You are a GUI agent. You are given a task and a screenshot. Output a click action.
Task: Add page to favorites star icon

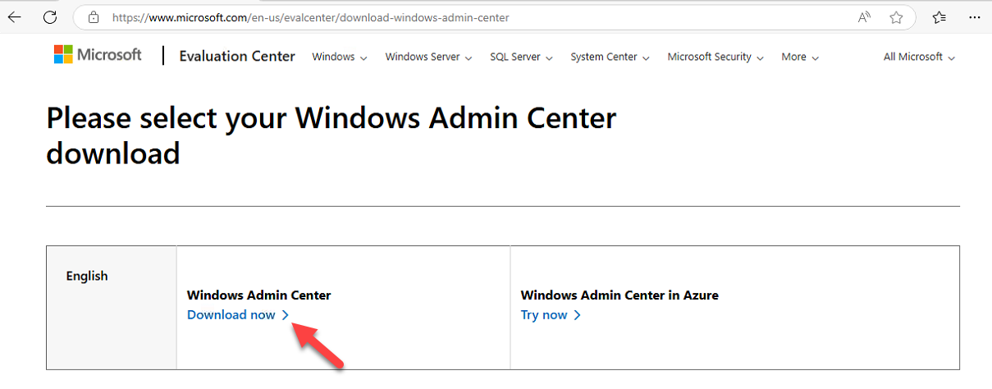point(896,16)
